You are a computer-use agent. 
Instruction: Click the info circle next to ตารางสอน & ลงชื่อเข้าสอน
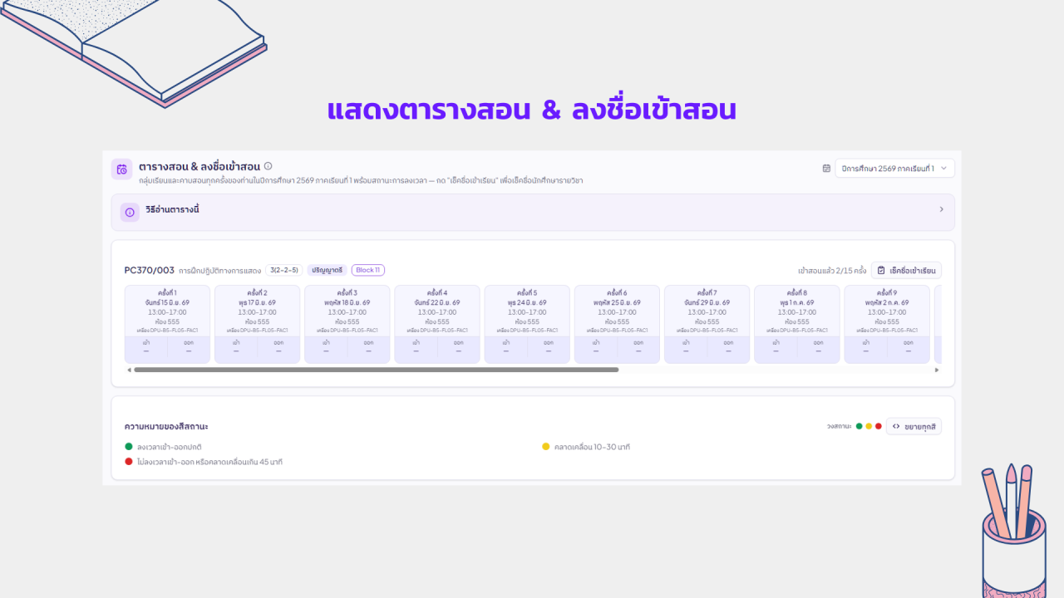pyautogui.click(x=268, y=166)
